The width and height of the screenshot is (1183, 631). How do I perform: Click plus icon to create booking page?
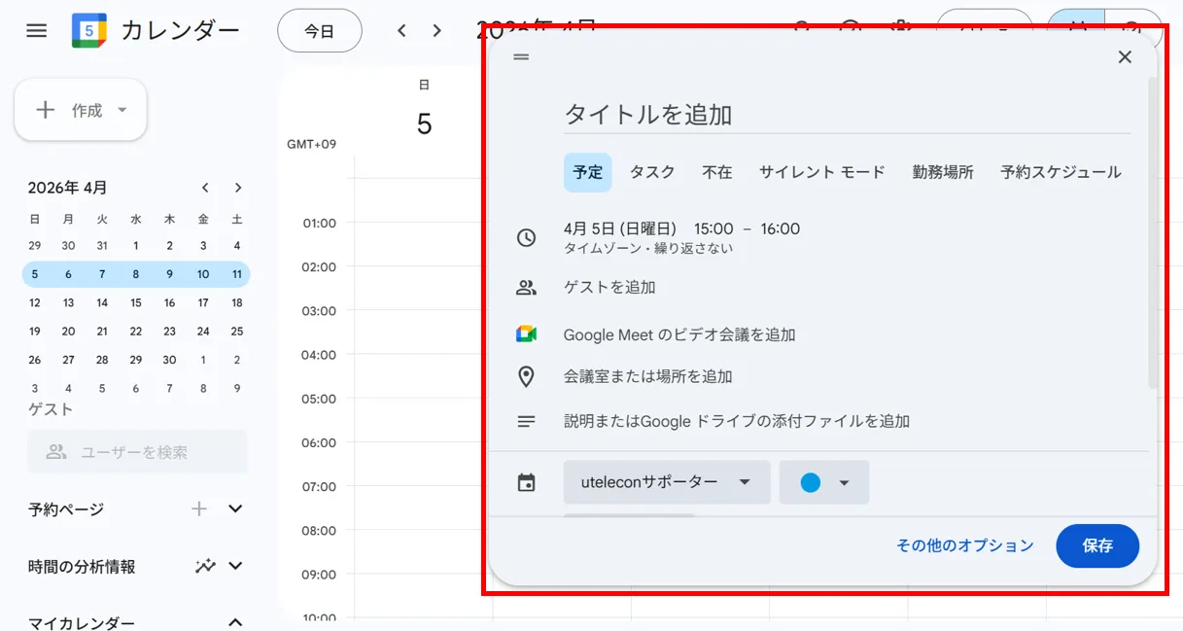(x=199, y=508)
